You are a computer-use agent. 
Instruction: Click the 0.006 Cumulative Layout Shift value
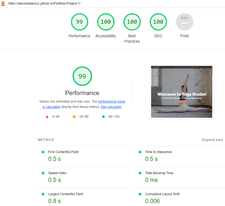tap(152, 201)
